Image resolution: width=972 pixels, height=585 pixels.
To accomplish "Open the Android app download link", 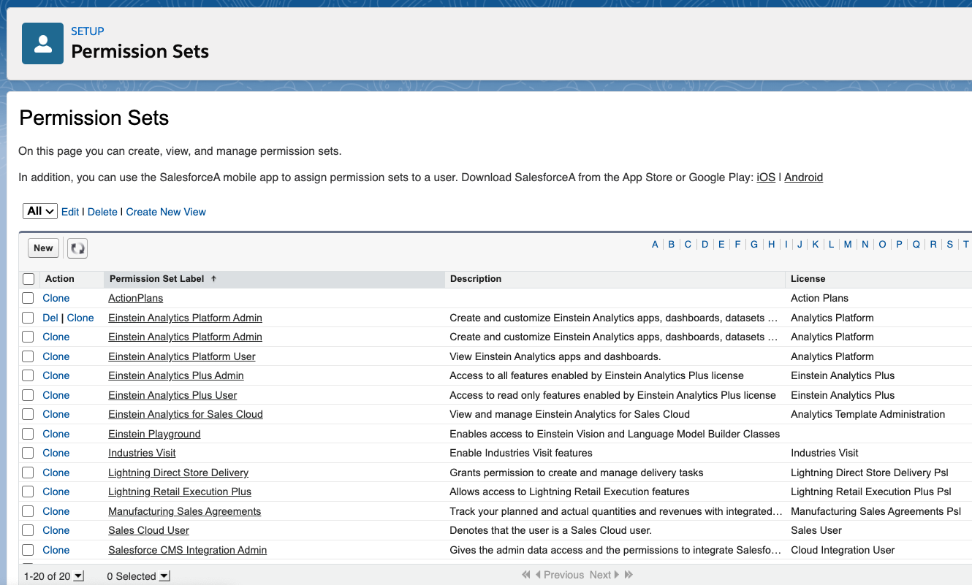I will tap(804, 177).
